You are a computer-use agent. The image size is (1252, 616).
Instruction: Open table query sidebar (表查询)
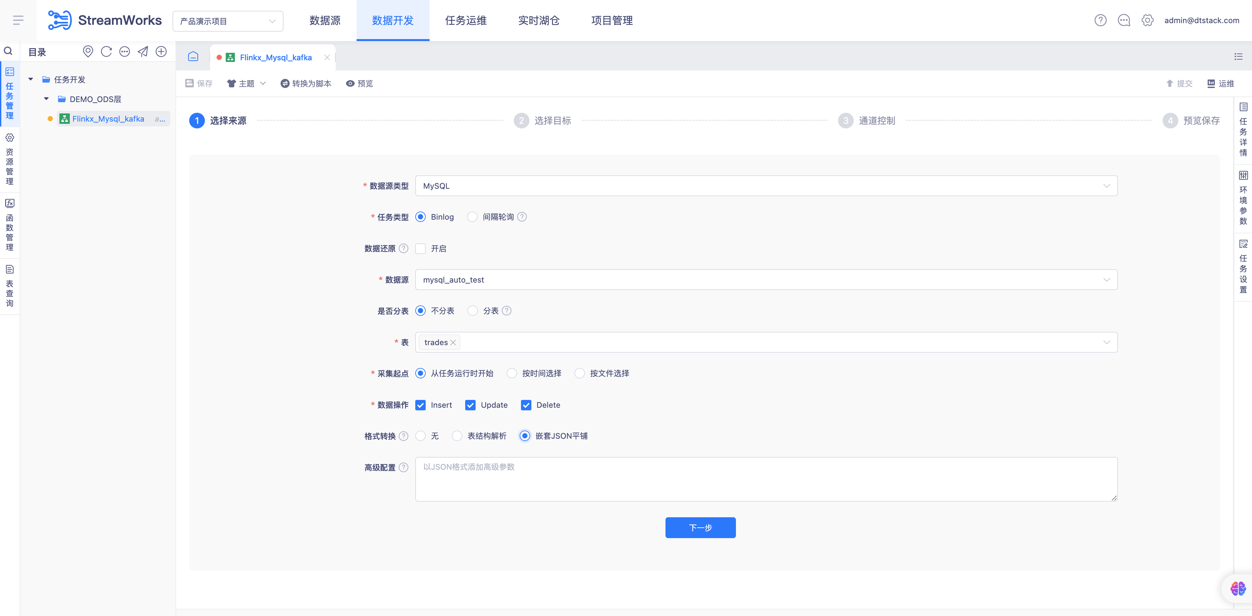pyautogui.click(x=9, y=286)
